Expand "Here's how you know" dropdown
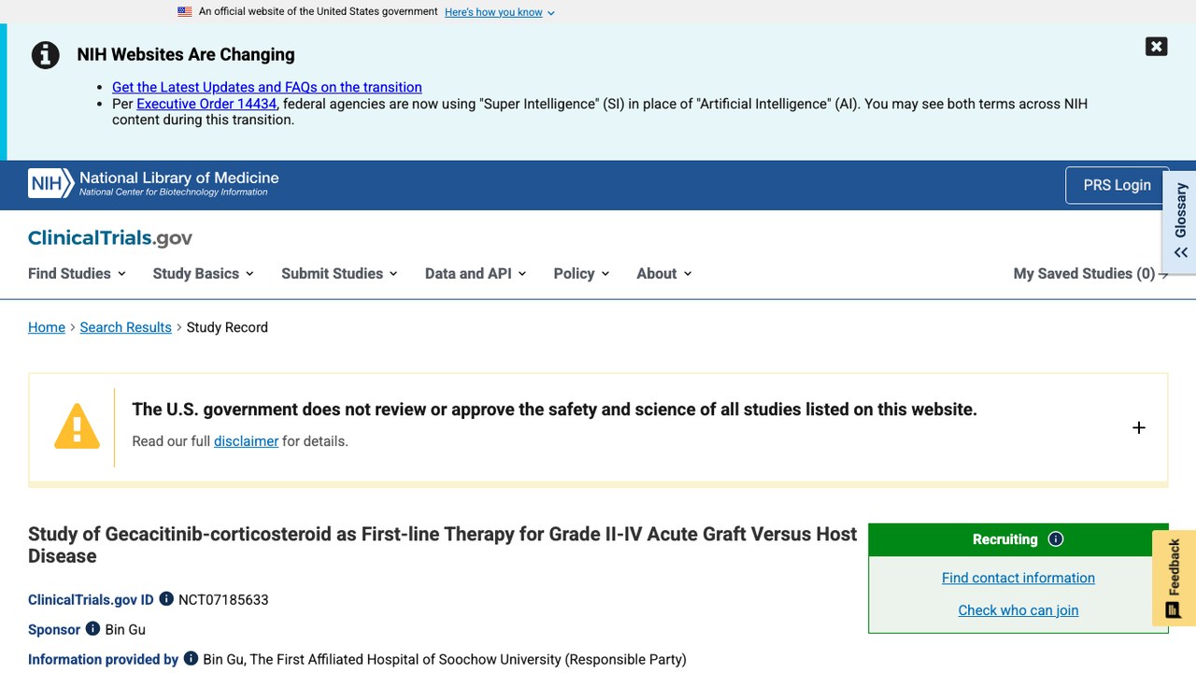 tap(500, 12)
